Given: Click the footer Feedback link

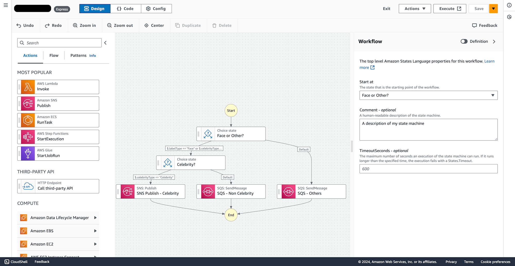Looking at the screenshot, I should (42, 262).
